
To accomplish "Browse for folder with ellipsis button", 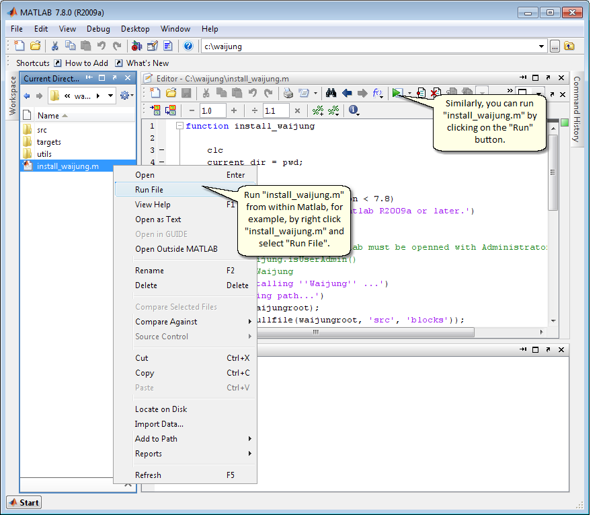I will coord(555,46).
